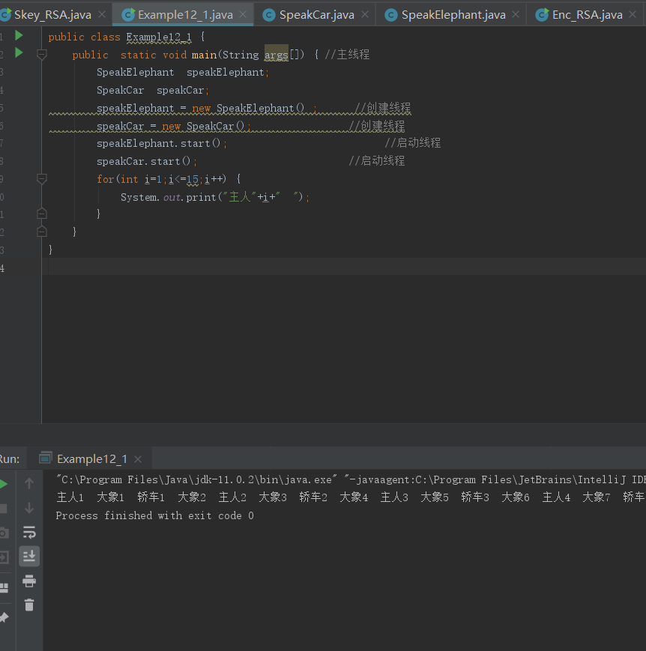Viewport: 646px width, 651px height.
Task: Click System.out.print statement
Action: [215, 197]
